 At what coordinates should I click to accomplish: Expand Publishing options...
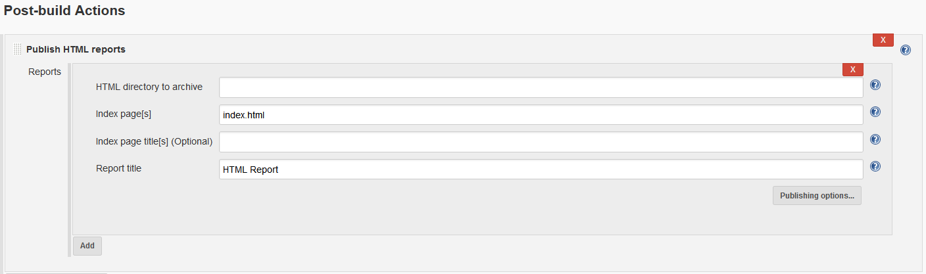point(817,195)
